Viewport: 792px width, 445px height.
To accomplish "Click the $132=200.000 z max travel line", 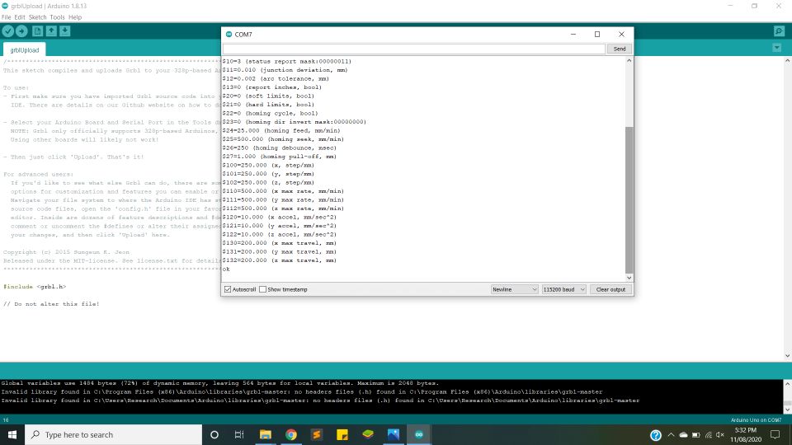I will (280, 260).
